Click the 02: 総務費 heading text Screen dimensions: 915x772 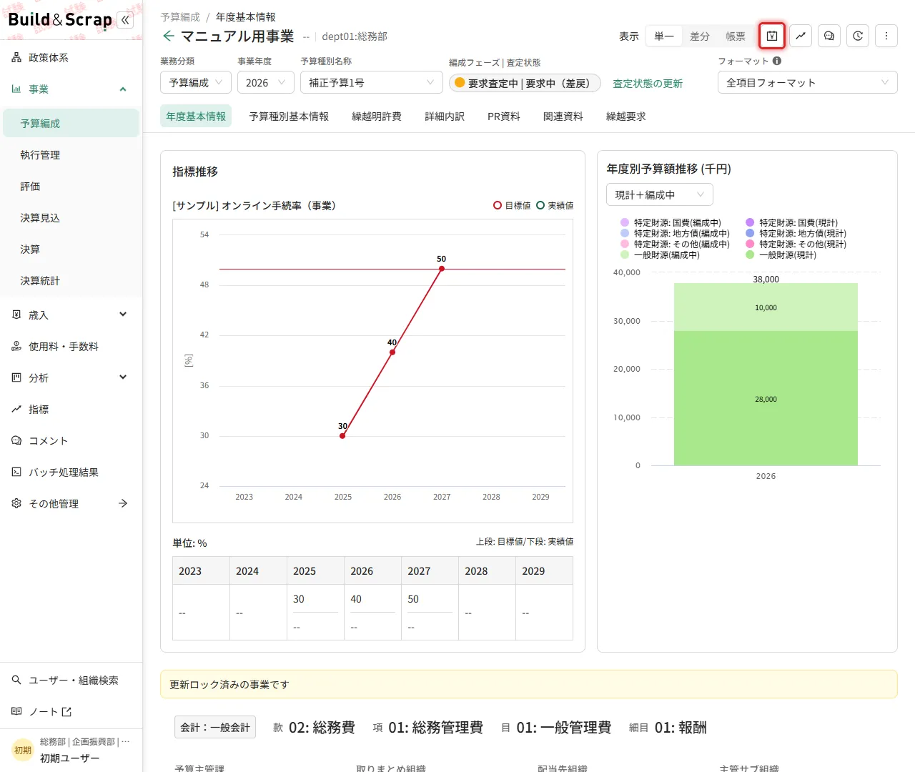pyautogui.click(x=322, y=728)
